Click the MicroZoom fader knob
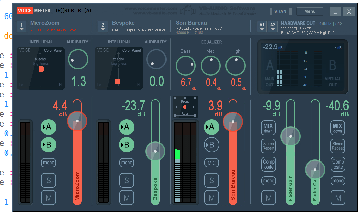This screenshot has height=216, width=363. 77,121
